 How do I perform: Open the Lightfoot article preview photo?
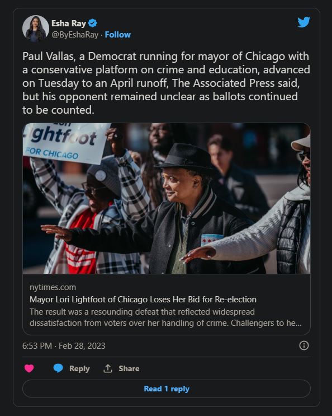tap(166, 198)
